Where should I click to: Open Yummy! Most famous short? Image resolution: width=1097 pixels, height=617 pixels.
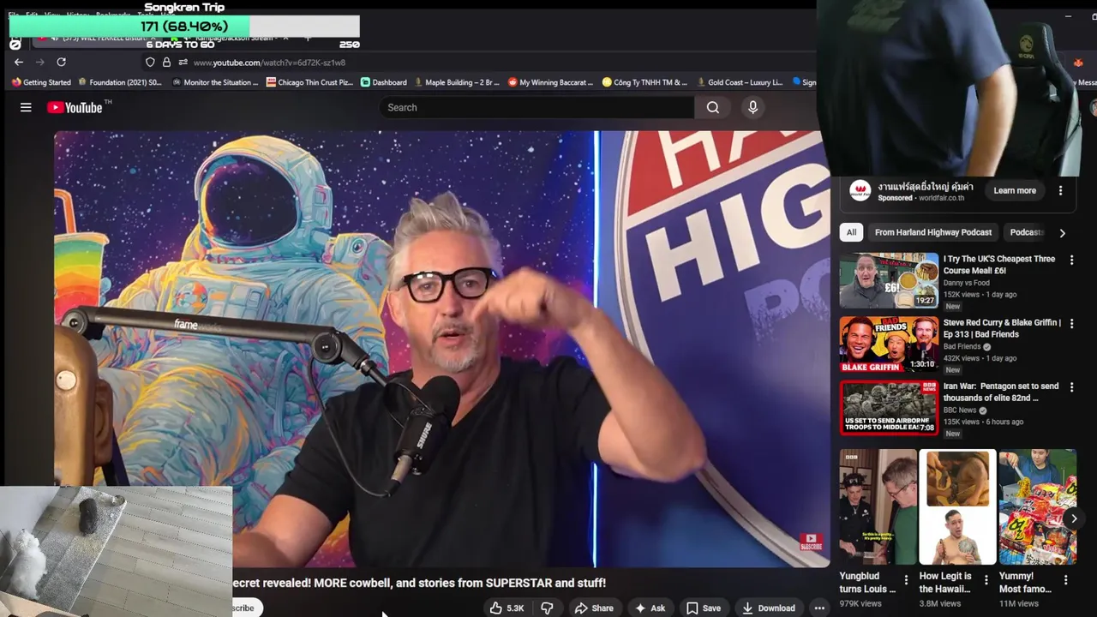[1036, 506]
